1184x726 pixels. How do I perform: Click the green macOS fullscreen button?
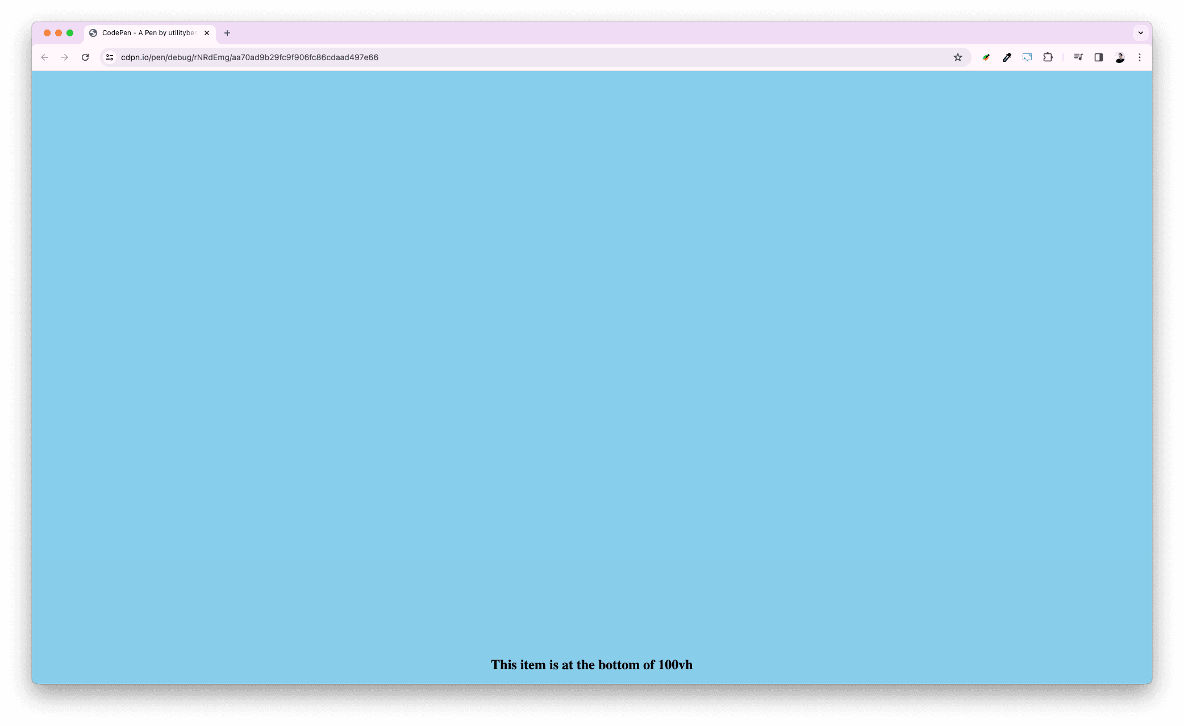click(x=70, y=33)
